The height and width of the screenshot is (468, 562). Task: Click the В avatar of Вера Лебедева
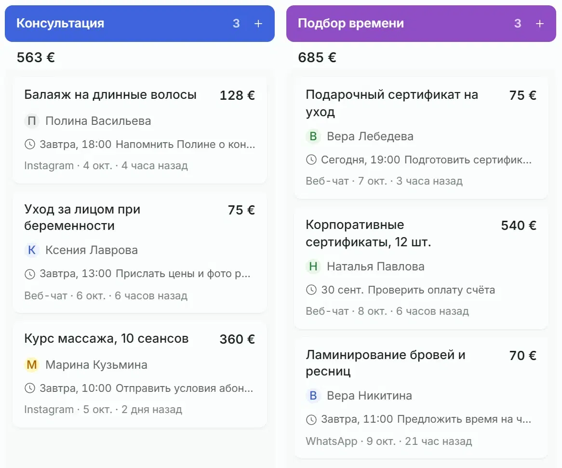[313, 136]
